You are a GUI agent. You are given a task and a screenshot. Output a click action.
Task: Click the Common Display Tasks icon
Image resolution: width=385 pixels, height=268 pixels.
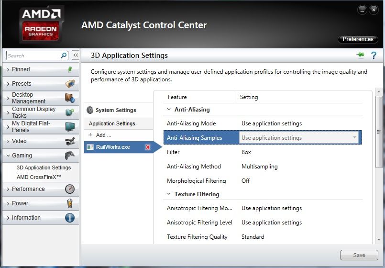coord(70,112)
